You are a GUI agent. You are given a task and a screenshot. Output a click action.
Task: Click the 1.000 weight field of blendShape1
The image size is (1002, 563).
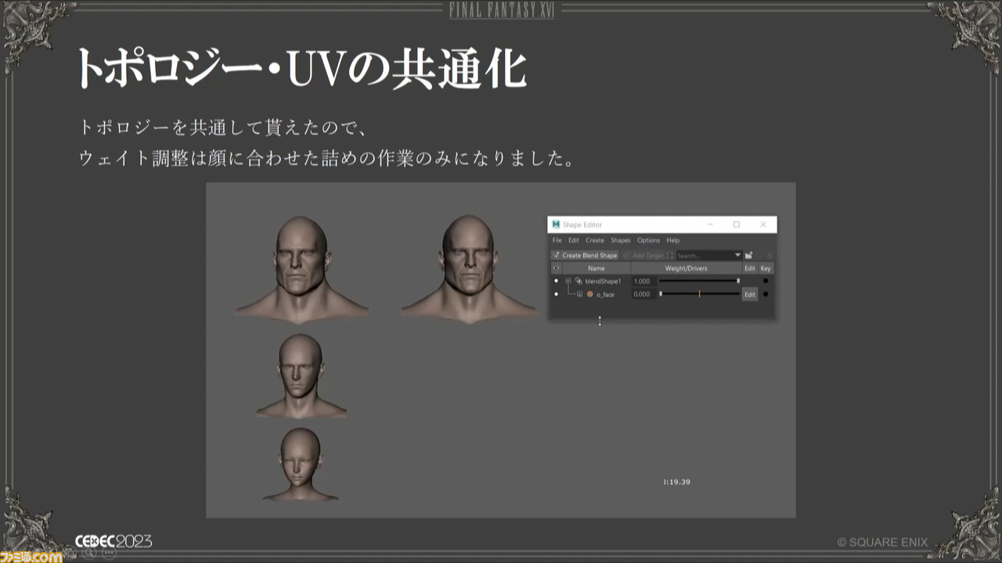tap(644, 281)
